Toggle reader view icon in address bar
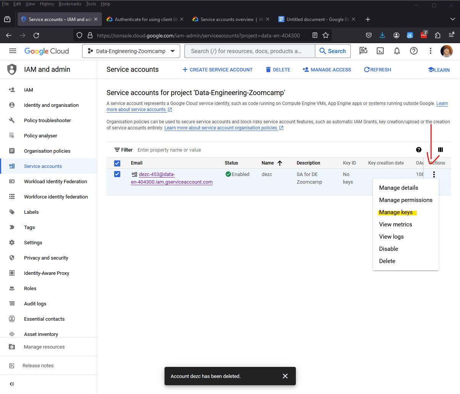 click(315, 35)
